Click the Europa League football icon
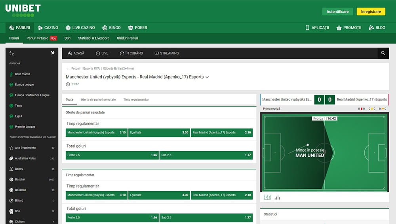The width and height of the screenshot is (396, 224). 11,85
